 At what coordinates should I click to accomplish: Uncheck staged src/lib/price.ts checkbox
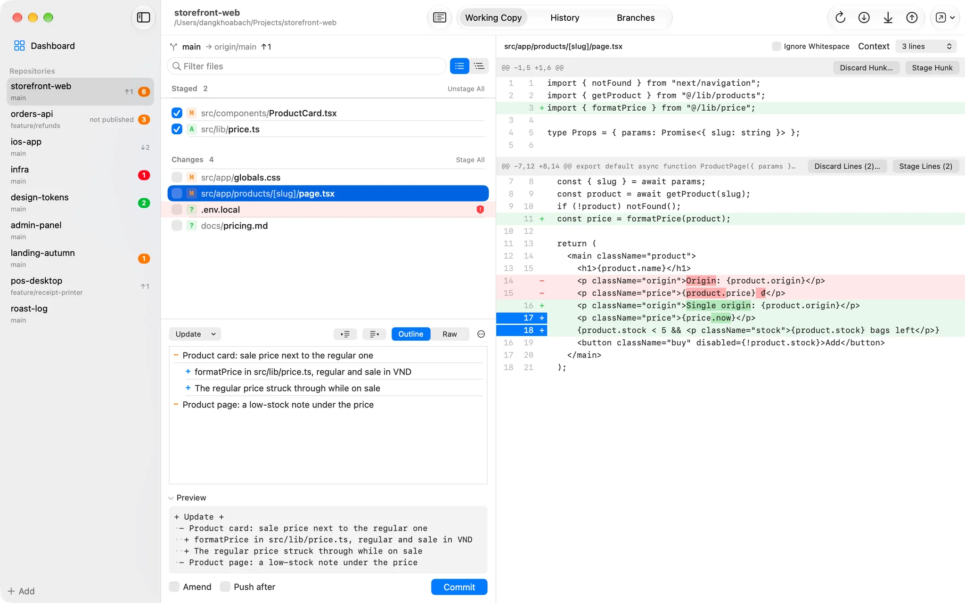[177, 129]
